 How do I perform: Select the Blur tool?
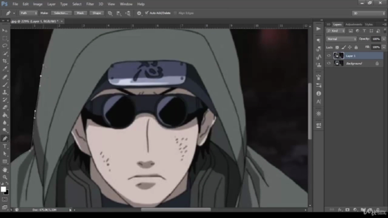[x=5, y=123]
